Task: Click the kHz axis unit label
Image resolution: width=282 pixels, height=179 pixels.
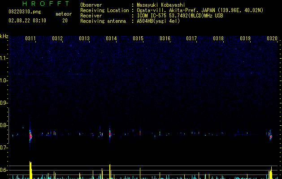Action: 4,36
